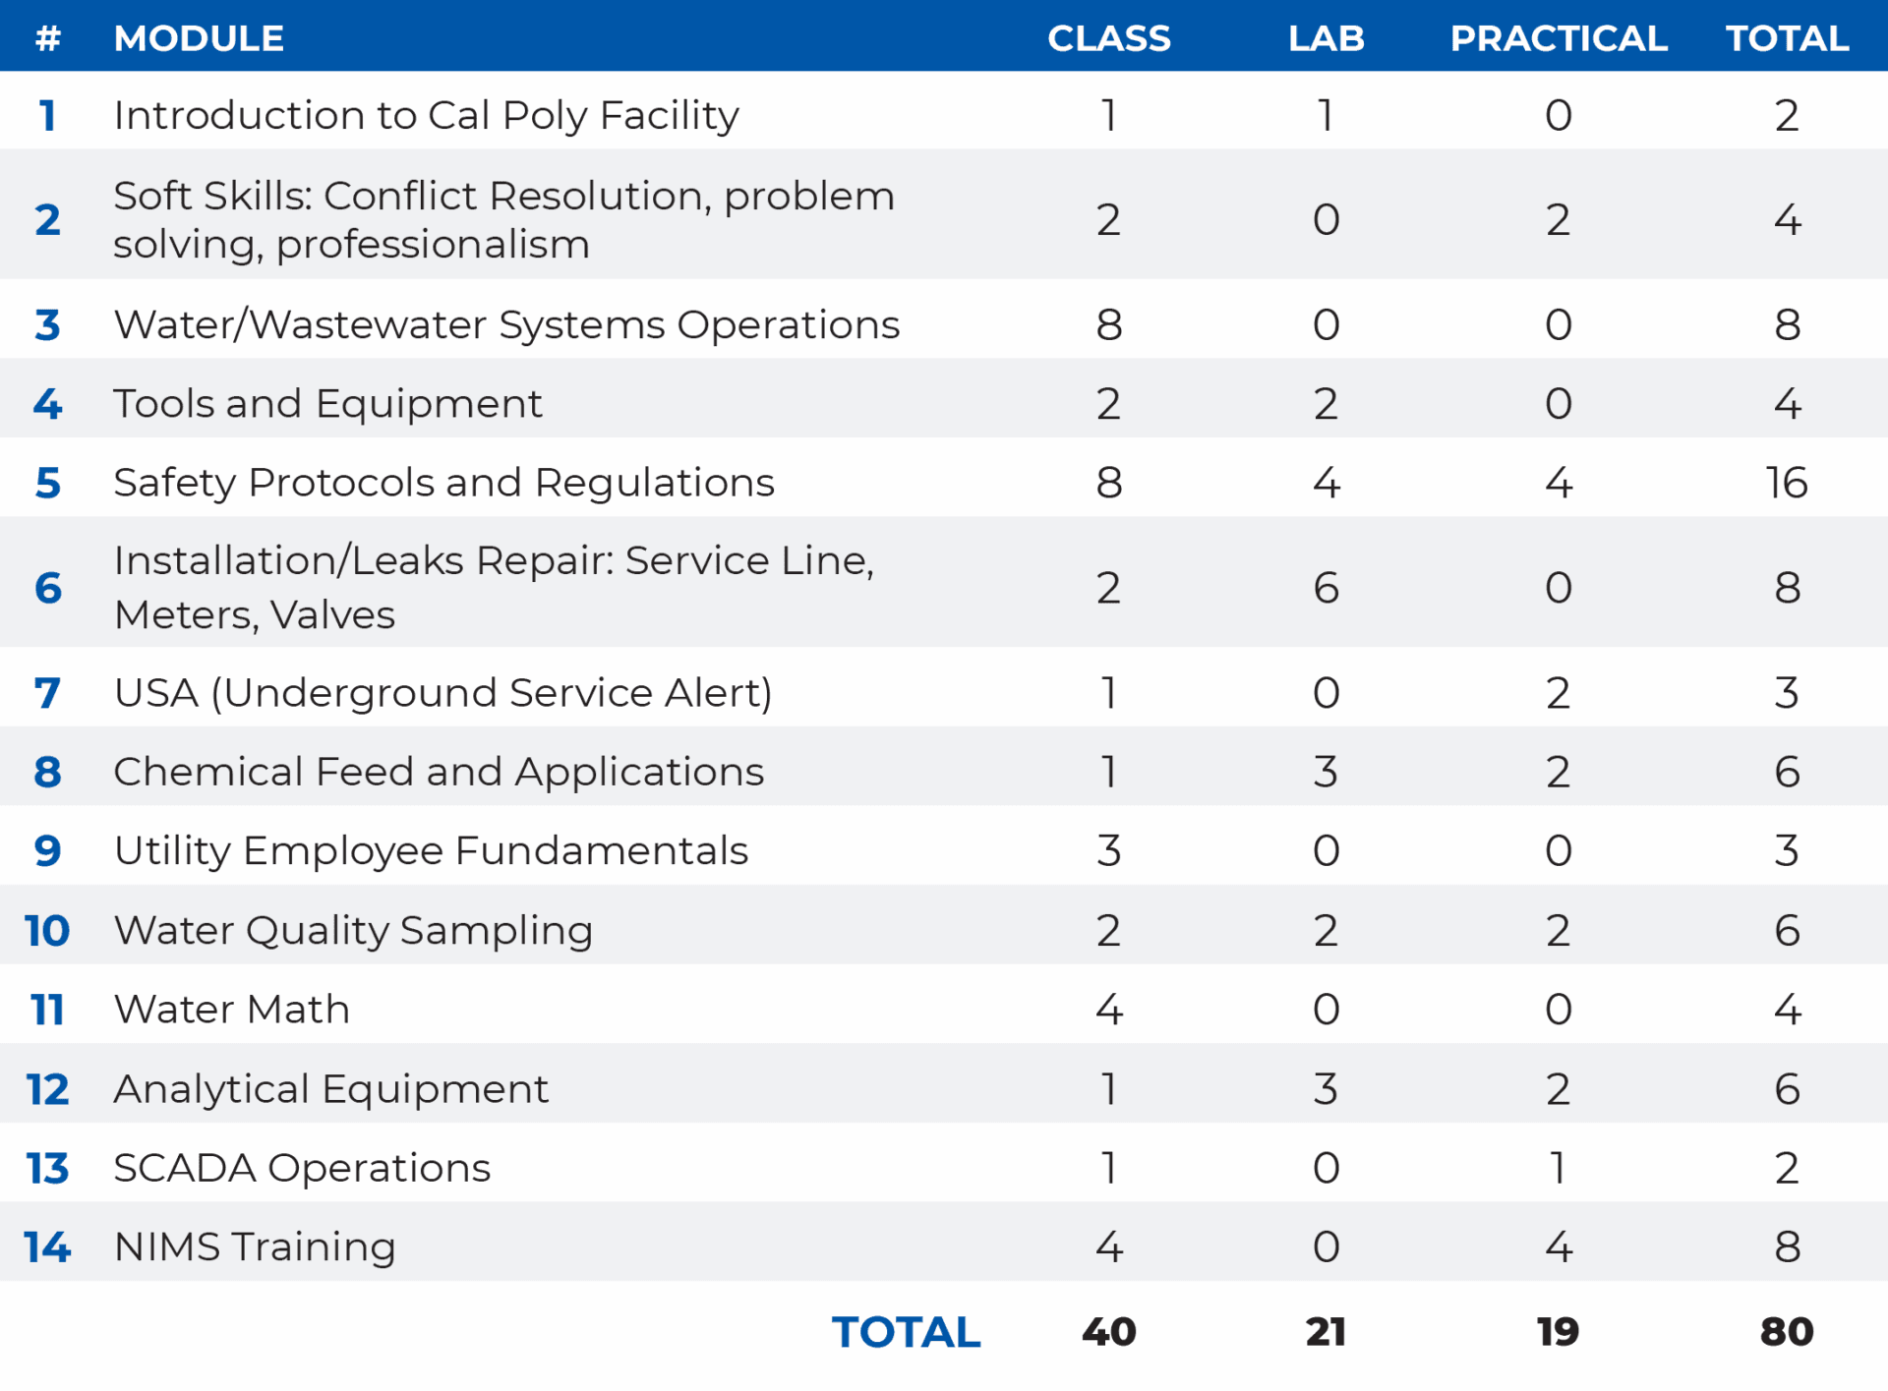Viewport: 1888px width, 1391px height.
Task: Select the row for Introduction to Cal Poly Facility
Action: coord(426,114)
